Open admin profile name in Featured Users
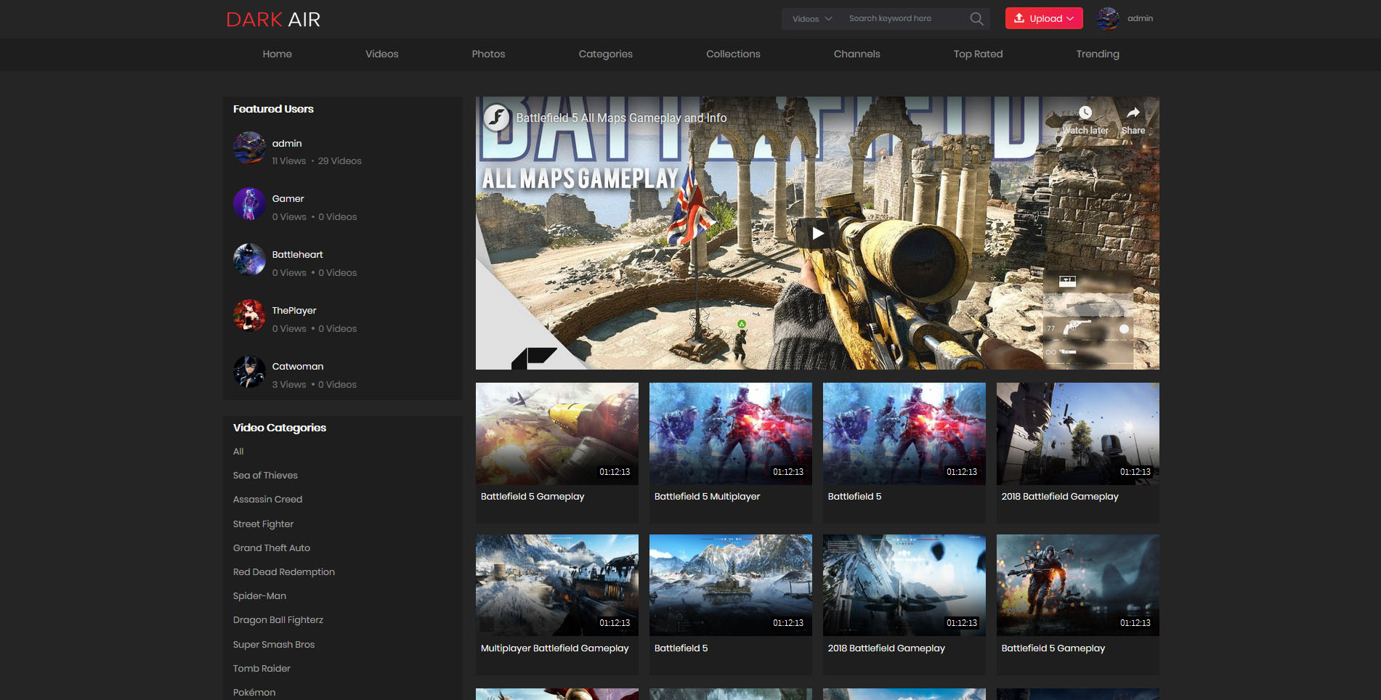This screenshot has height=700, width=1381. 286,143
